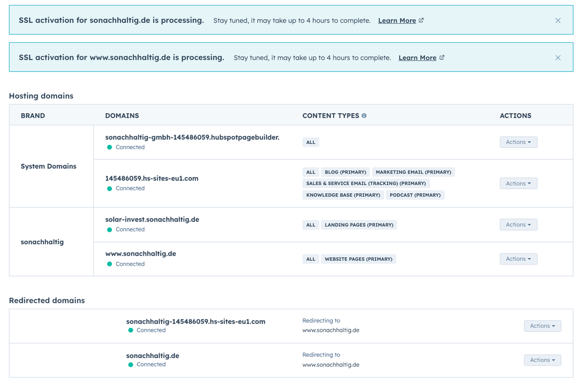Close the www.sonachhaltig.de SSL activation banner
This screenshot has width=579, height=380.
point(558,57)
